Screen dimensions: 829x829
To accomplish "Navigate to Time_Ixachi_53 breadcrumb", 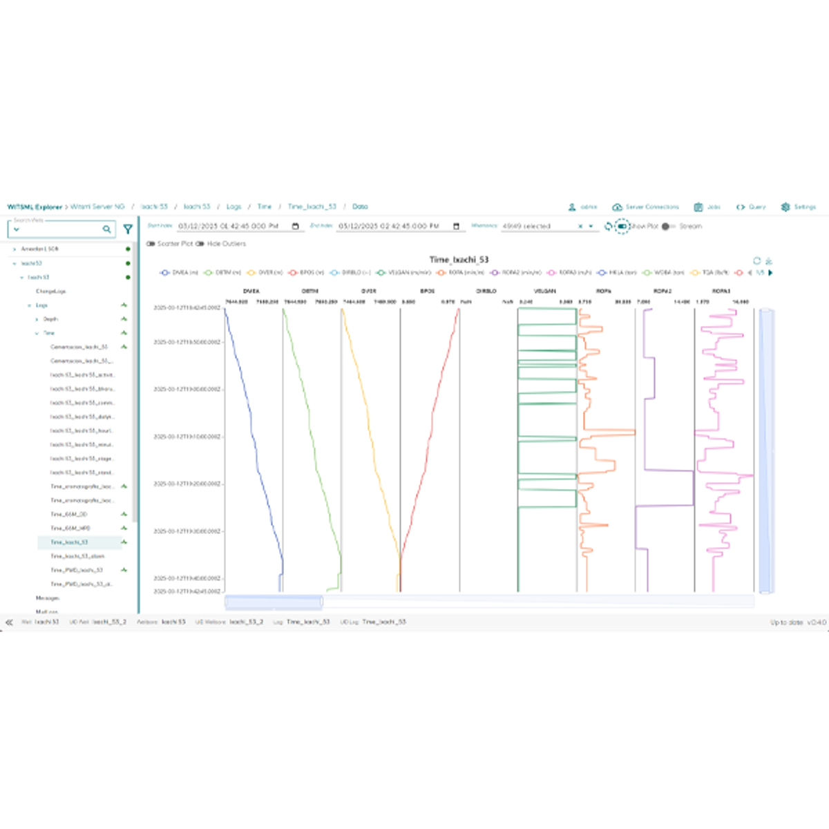I will (312, 207).
